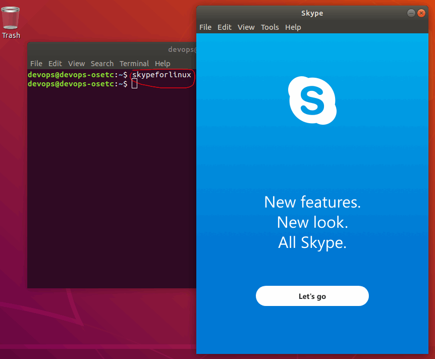The height and width of the screenshot is (359, 435).
Task: Open the Terminal menu in the Terminal window
Action: pos(134,64)
